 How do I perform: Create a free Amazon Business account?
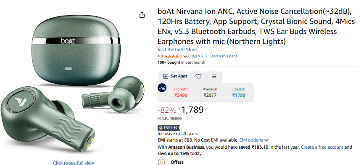[x=322, y=147]
